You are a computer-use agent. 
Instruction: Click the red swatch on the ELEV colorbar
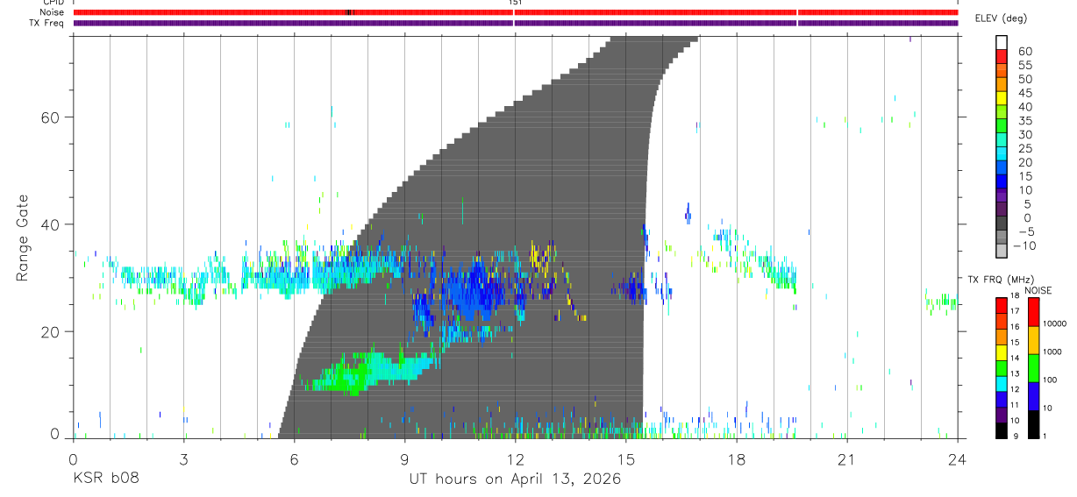(1002, 57)
